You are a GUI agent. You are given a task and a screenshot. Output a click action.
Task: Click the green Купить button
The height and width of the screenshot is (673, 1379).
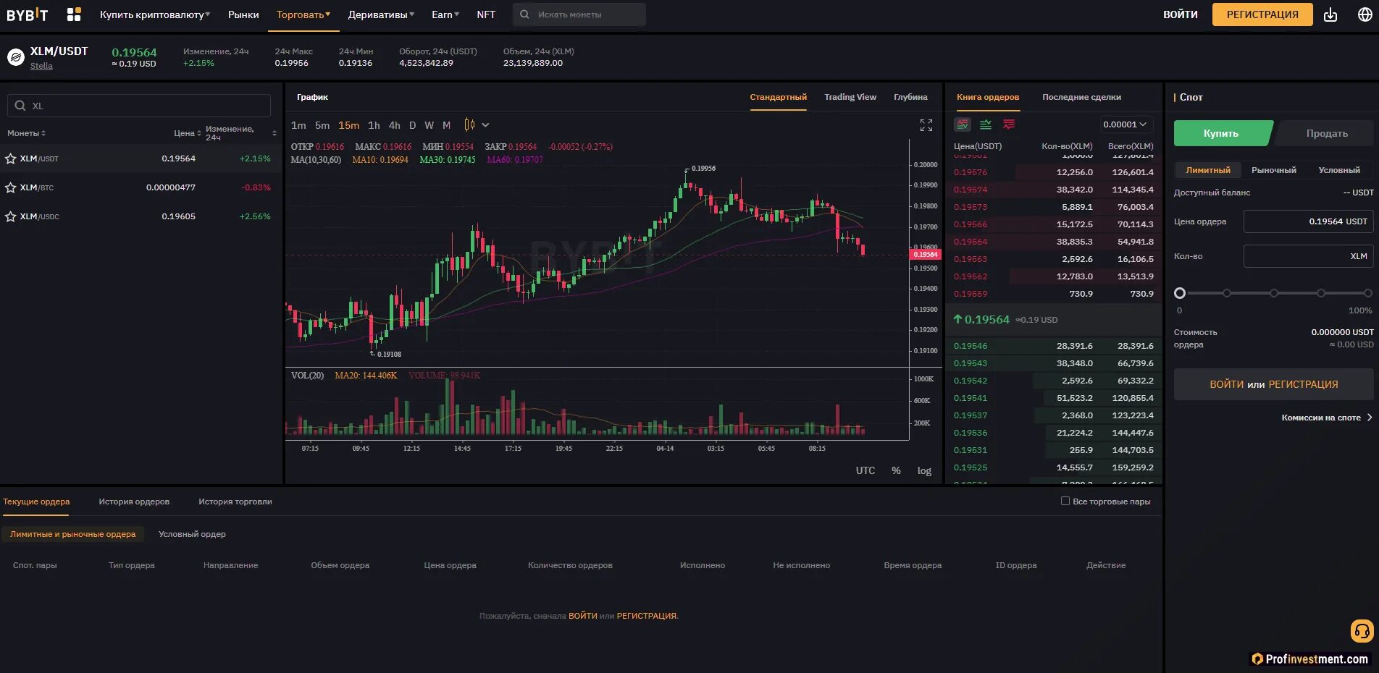[1222, 133]
